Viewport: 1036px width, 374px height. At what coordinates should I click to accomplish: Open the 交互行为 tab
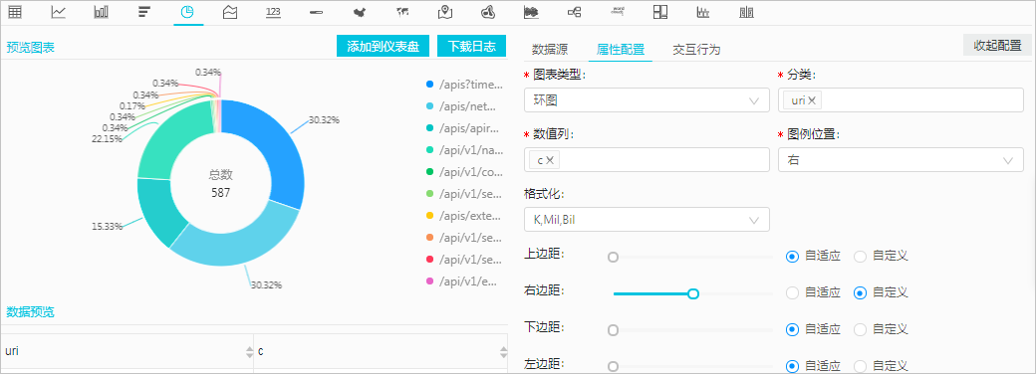click(x=696, y=50)
